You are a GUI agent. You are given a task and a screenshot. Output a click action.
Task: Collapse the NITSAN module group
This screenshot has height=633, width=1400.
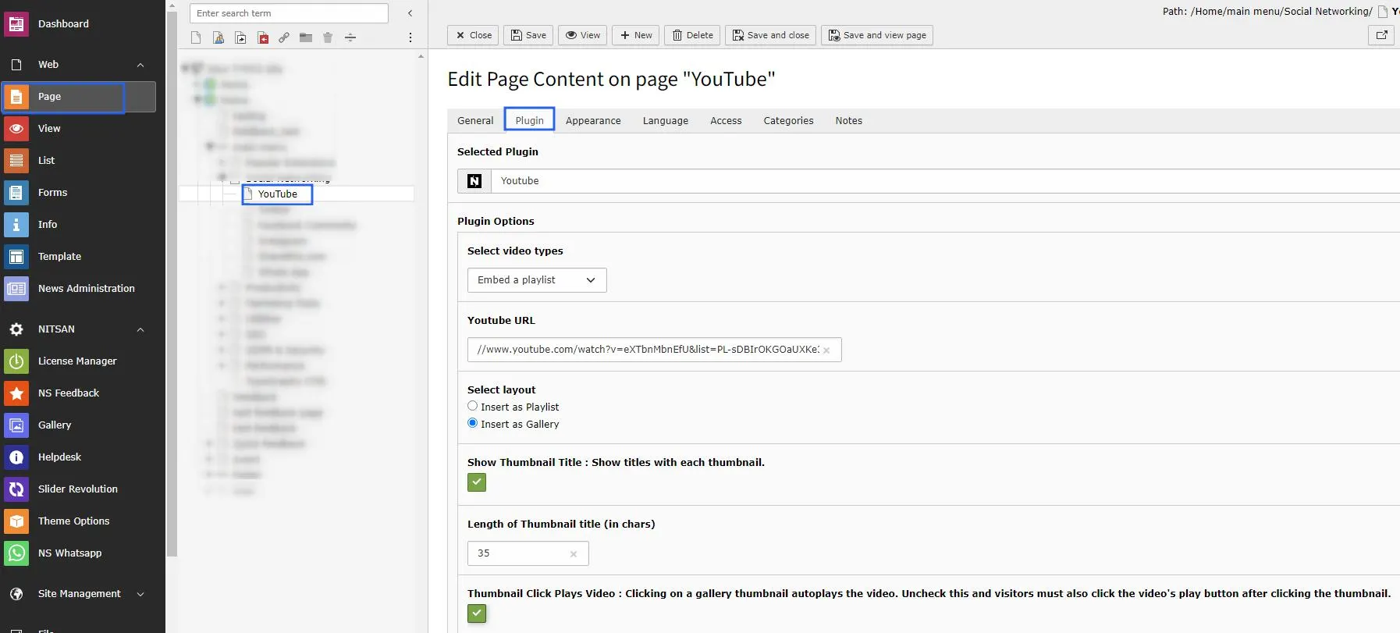(x=140, y=329)
